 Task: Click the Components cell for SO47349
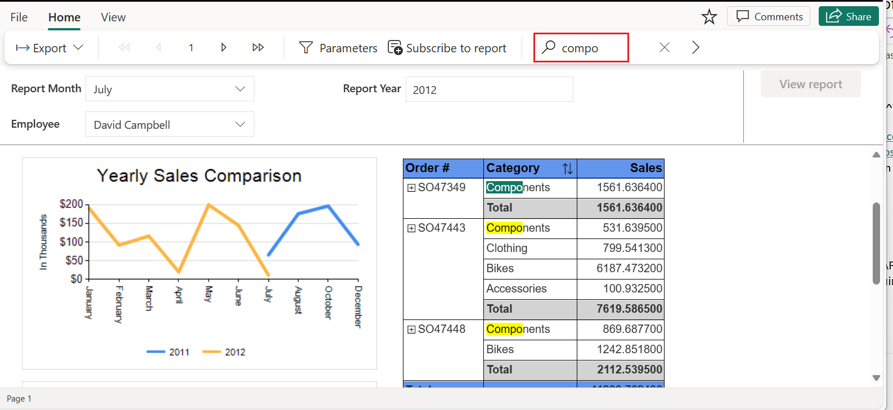(x=531, y=188)
